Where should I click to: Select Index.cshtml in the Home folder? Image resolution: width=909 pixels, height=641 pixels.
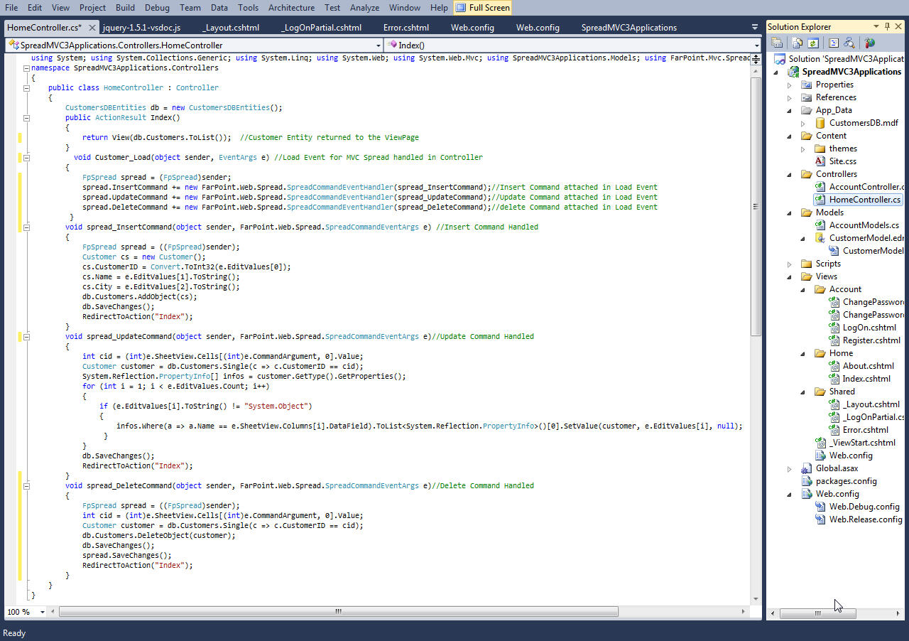(866, 379)
